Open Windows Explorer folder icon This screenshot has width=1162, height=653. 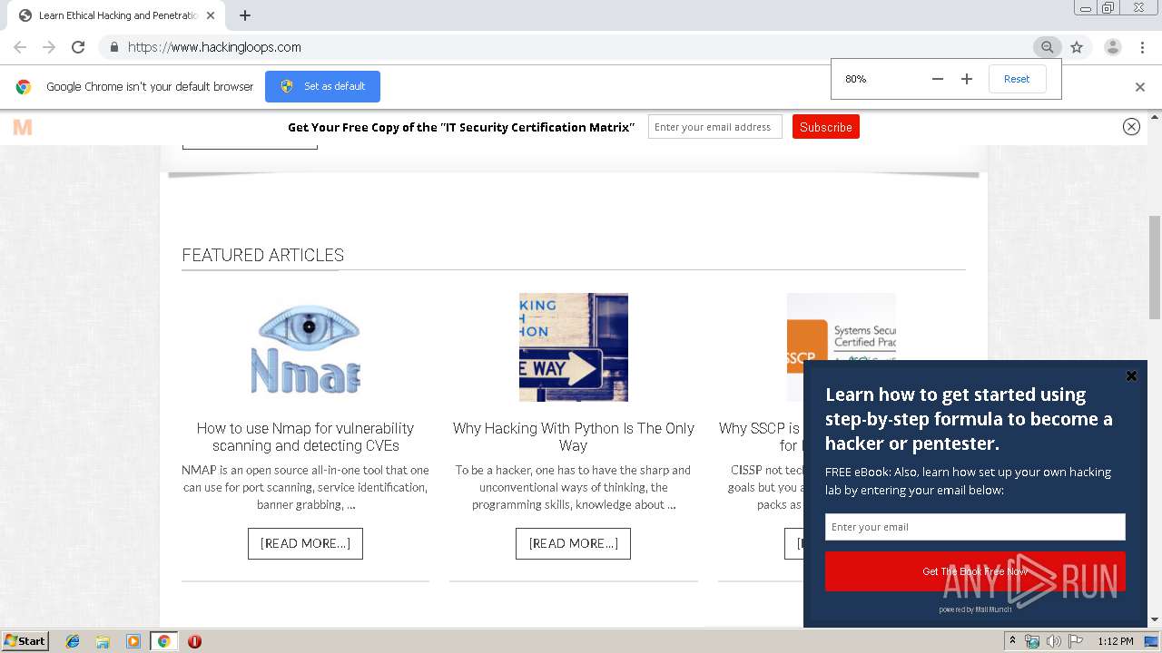(x=103, y=641)
